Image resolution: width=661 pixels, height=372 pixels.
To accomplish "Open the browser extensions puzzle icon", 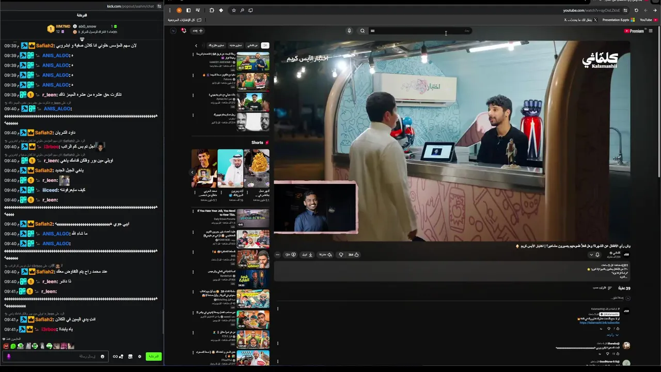I will click(212, 10).
